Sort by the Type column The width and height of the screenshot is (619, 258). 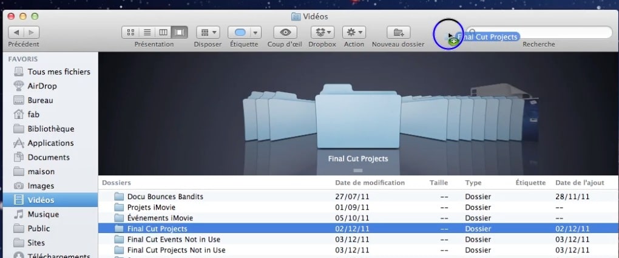pyautogui.click(x=473, y=183)
